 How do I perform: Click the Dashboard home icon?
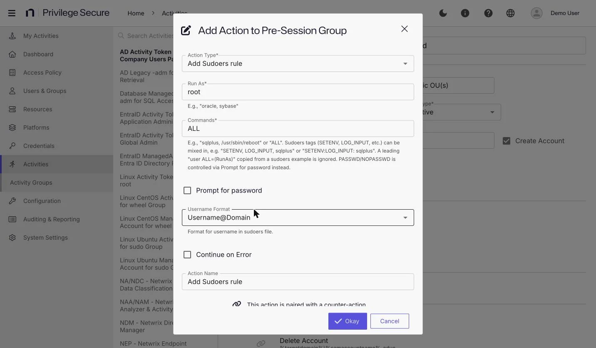pyautogui.click(x=12, y=54)
